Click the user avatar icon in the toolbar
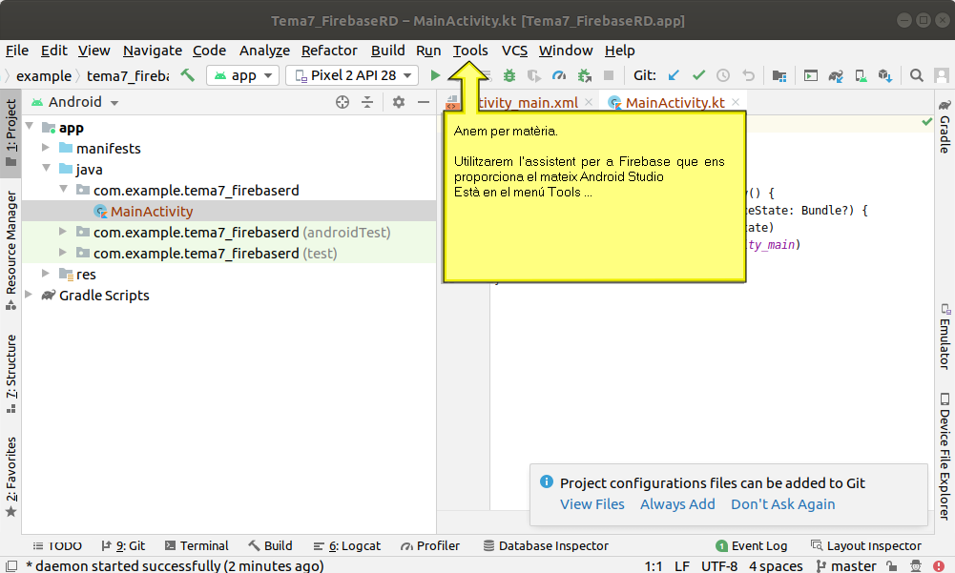This screenshot has height=573, width=955. point(941,75)
